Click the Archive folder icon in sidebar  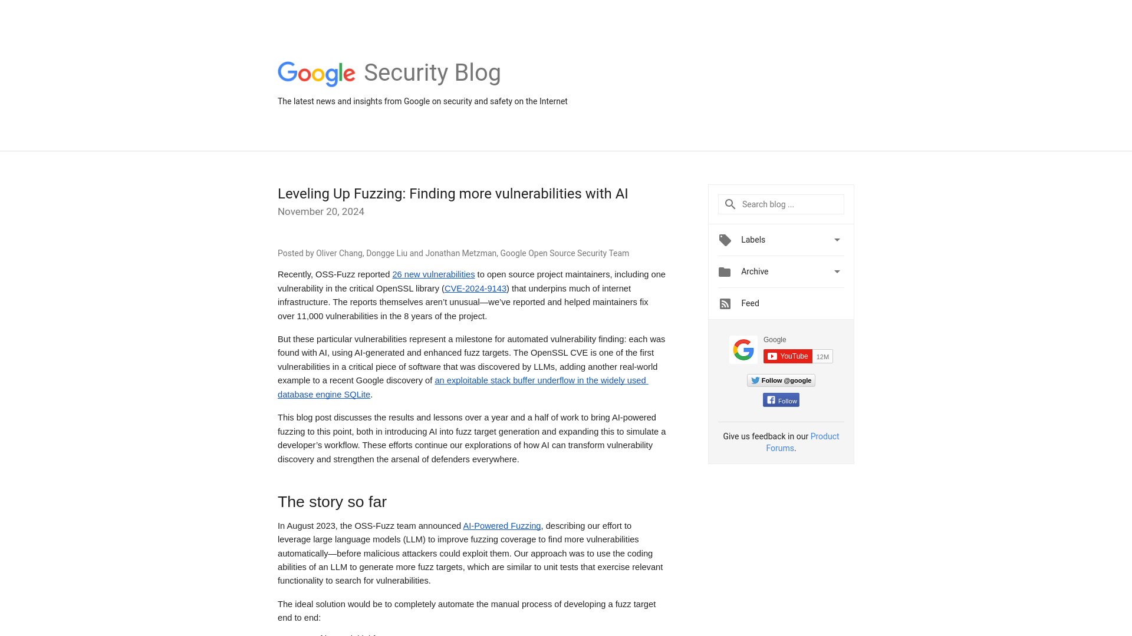point(725,271)
